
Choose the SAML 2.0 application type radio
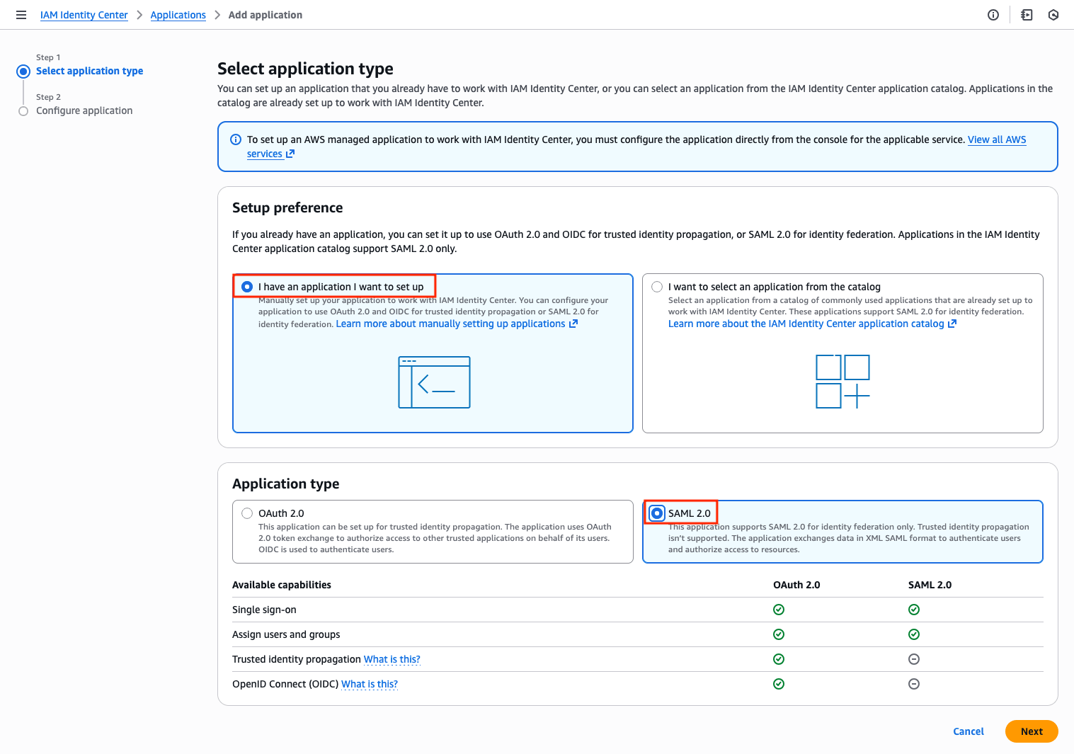coord(657,513)
